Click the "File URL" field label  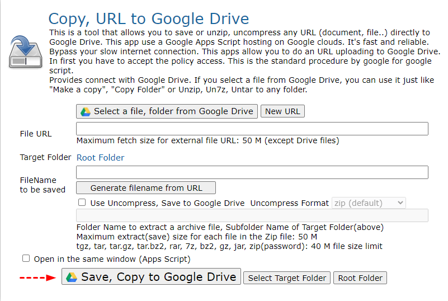point(36,134)
